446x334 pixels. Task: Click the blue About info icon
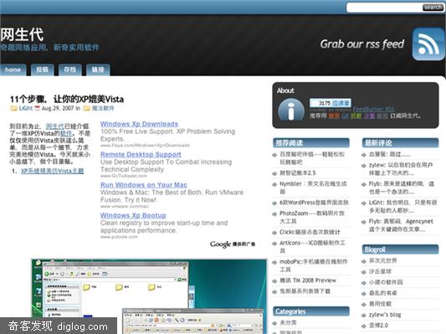(x=290, y=110)
